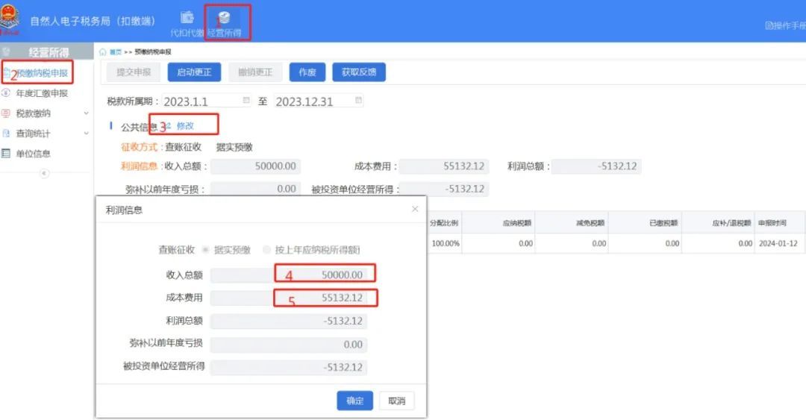Collapse the sidebar with arrow icon
The image size is (806, 420).
pos(44,173)
